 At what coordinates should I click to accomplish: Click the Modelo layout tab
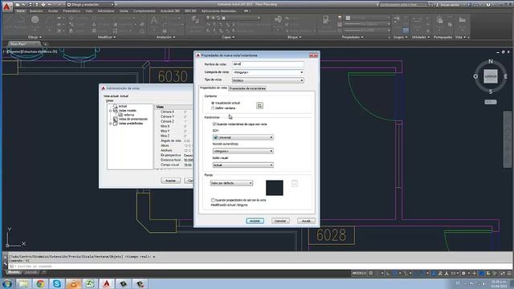pos(14,272)
